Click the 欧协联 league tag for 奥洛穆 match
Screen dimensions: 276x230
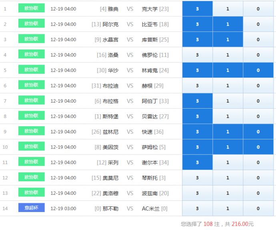click(31, 193)
